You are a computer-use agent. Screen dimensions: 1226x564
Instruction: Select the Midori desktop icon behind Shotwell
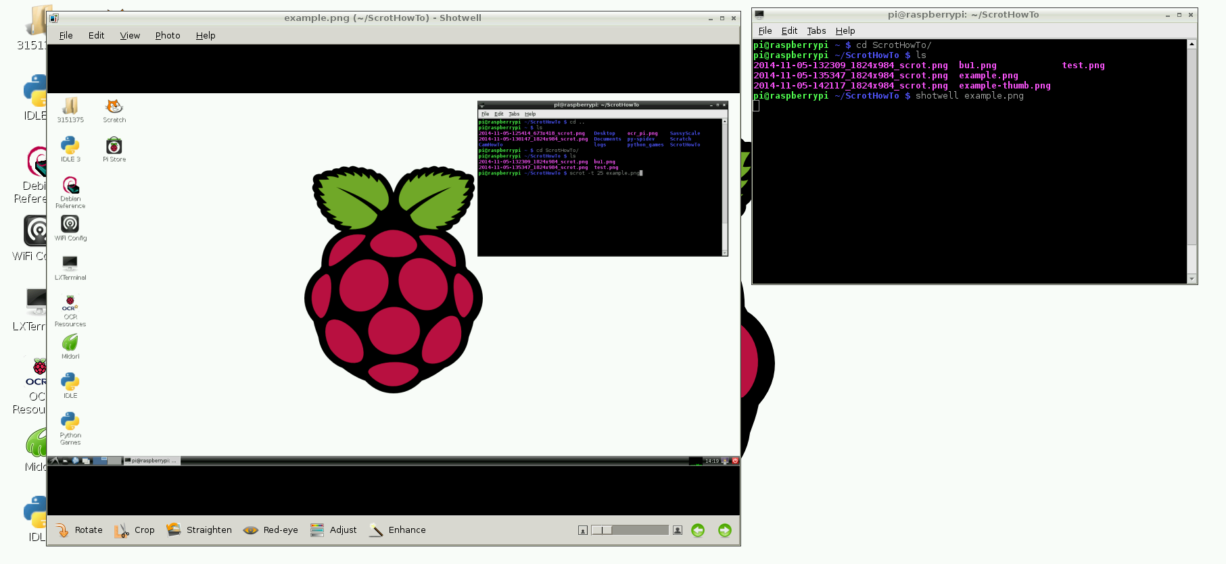tap(34, 451)
